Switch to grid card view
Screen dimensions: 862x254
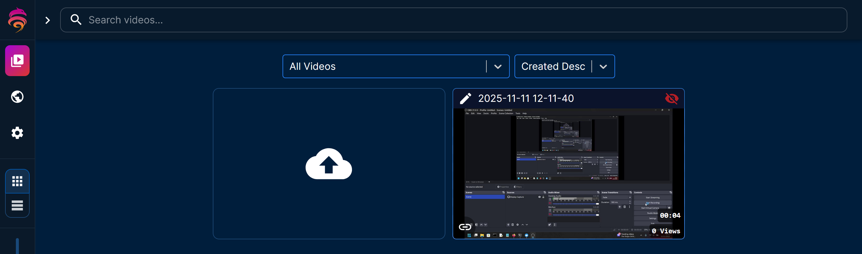coord(17,181)
